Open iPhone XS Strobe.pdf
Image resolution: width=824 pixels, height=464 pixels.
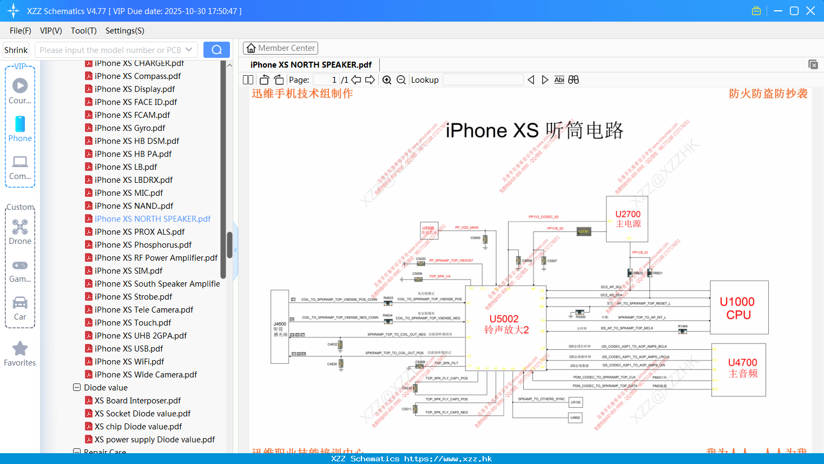pos(133,296)
